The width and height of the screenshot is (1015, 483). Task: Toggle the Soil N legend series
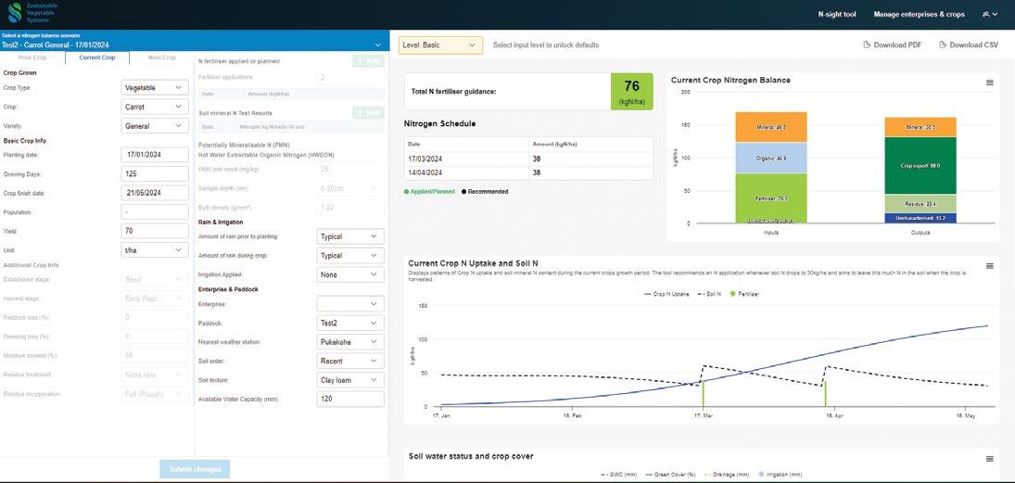(x=709, y=294)
